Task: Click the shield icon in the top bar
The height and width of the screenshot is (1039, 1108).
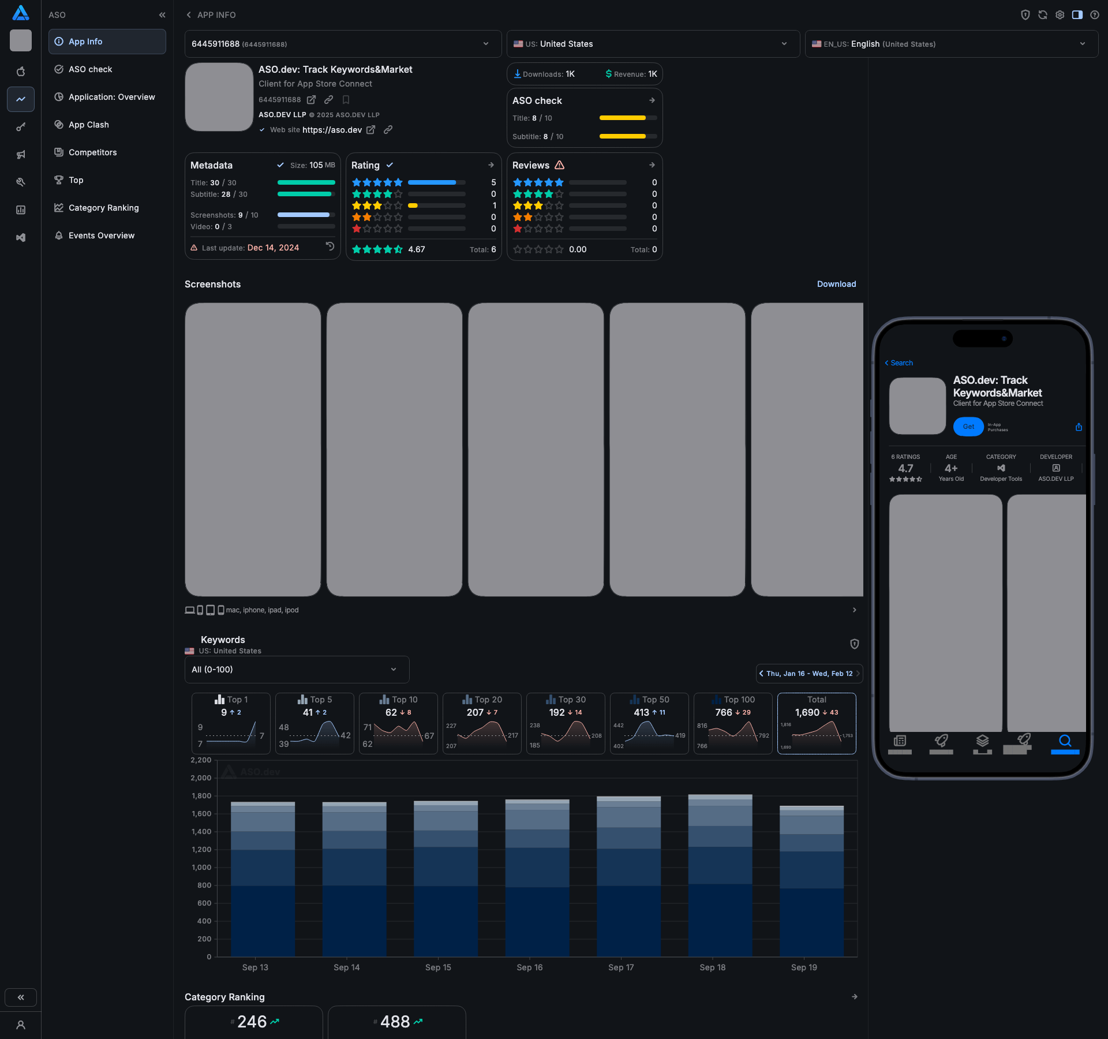Action: (1025, 15)
